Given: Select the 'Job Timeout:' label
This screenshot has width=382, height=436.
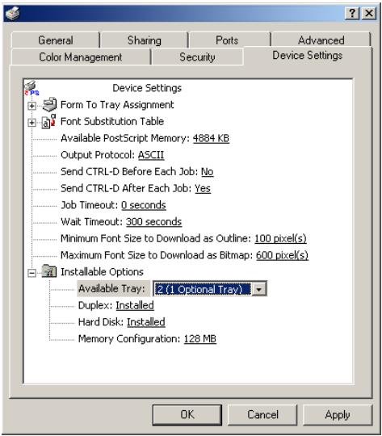Looking at the screenshot, I should [x=90, y=205].
